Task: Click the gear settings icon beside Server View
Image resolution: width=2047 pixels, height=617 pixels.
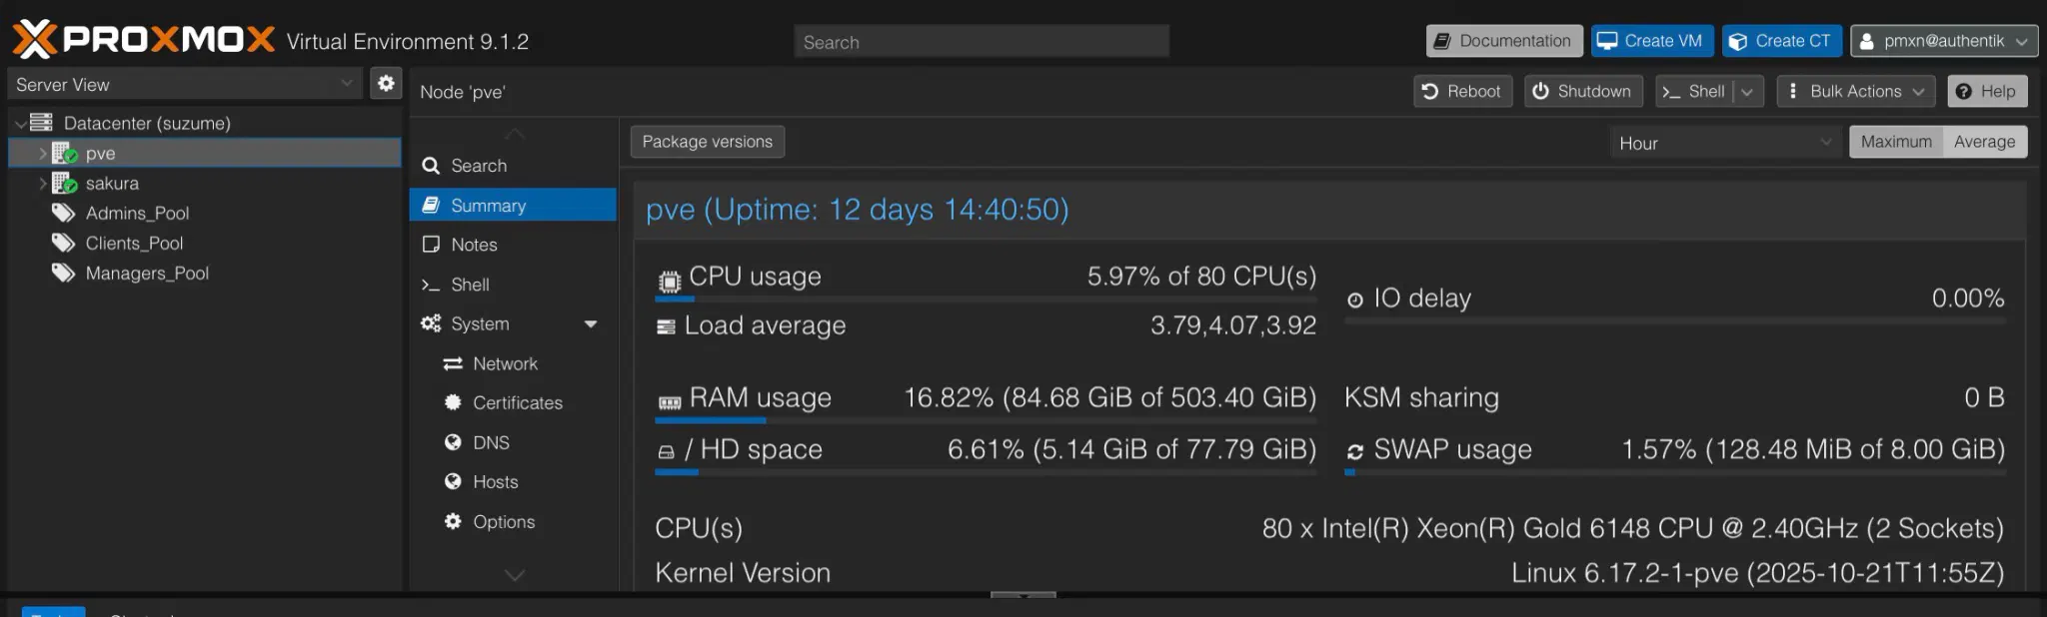Action: 386,84
